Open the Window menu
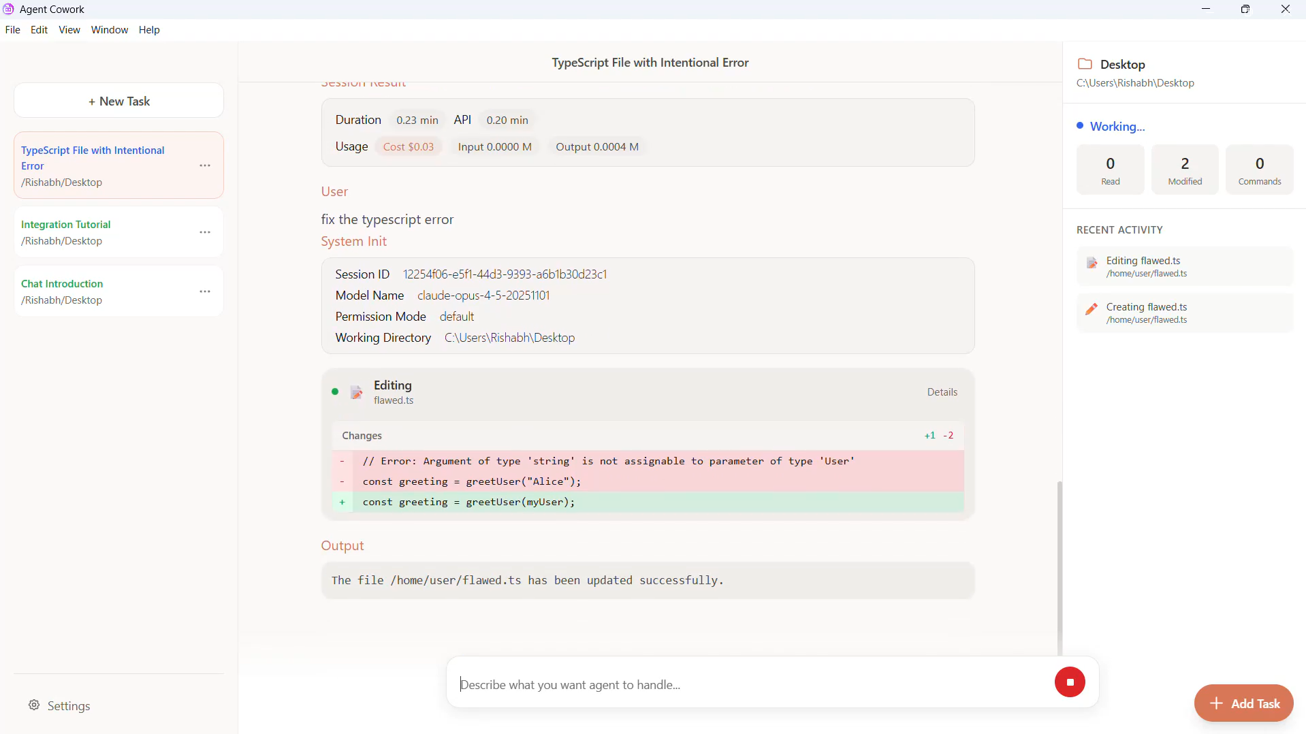Screen dimensions: 1306x734 (110, 30)
